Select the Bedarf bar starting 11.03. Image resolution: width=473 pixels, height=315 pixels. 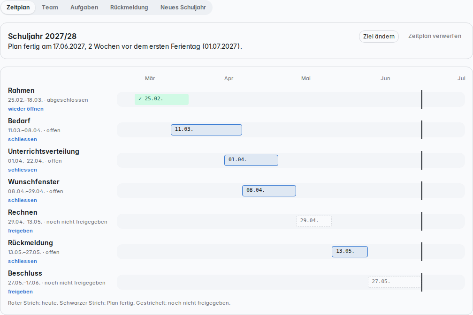pos(206,130)
